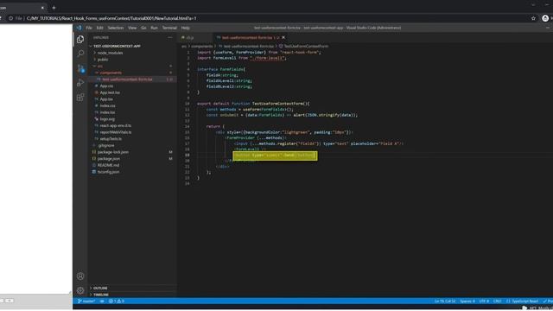
Task: Open the browser profile avatar
Action: click(545, 18)
